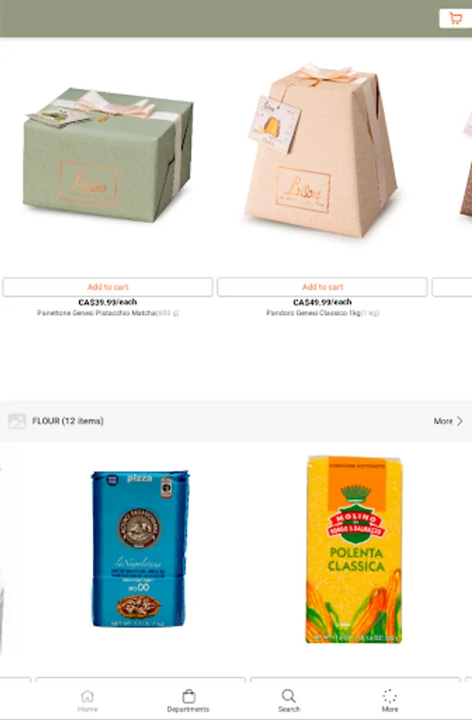Expand FLOUR section with More chevron
472x720 pixels.
click(448, 421)
